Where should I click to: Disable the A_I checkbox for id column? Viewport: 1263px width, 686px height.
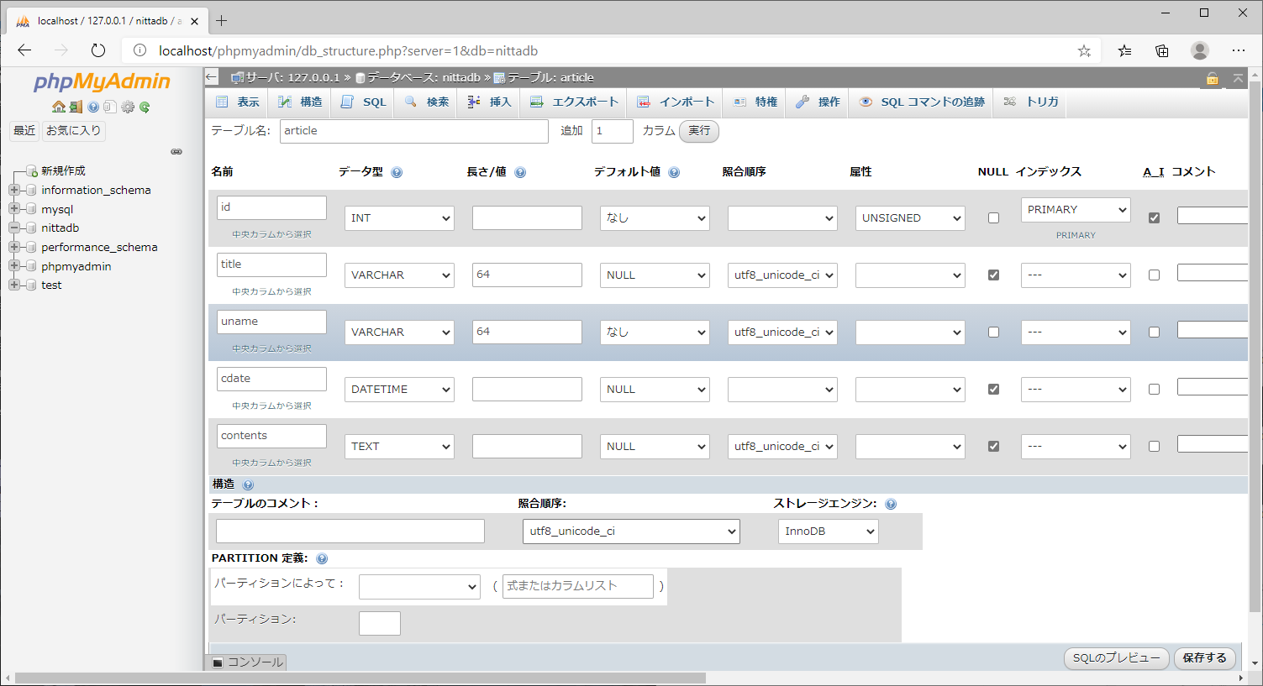1154,217
